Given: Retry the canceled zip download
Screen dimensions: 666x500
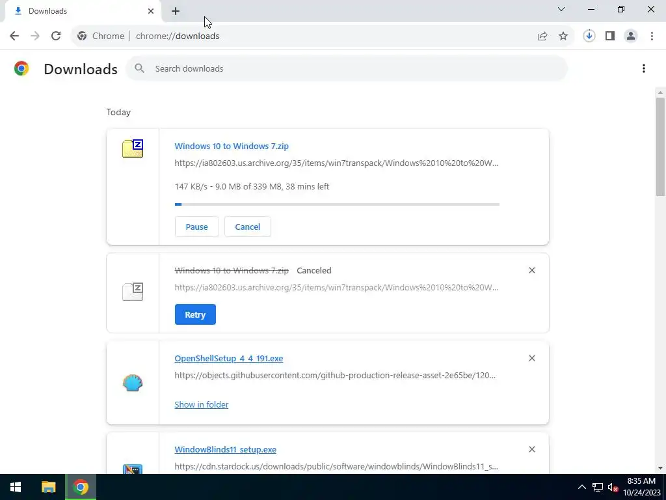Looking at the screenshot, I should pos(195,314).
